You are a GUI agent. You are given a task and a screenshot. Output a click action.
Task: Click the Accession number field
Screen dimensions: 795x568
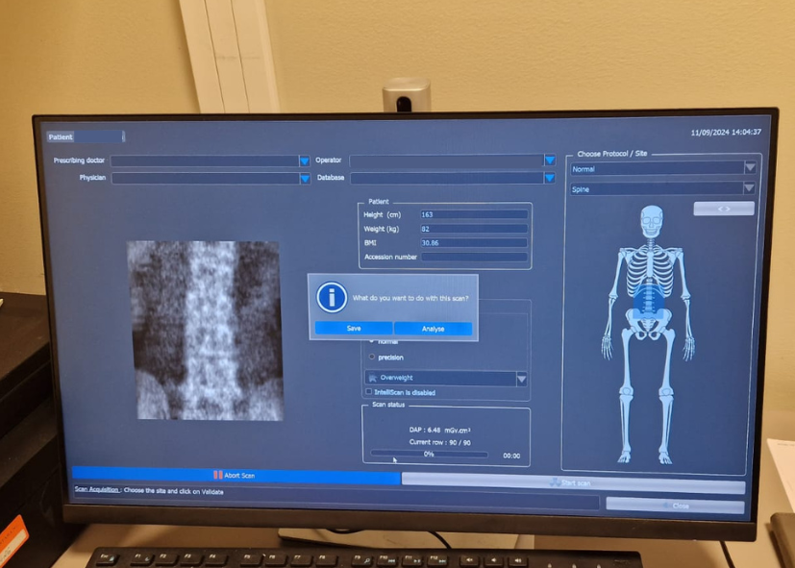[474, 257]
